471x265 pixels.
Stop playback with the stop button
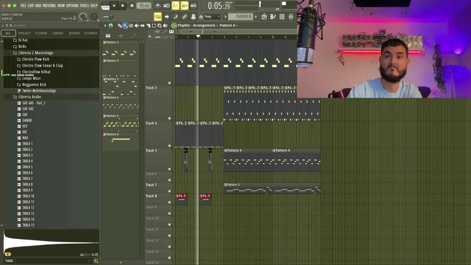point(123,6)
